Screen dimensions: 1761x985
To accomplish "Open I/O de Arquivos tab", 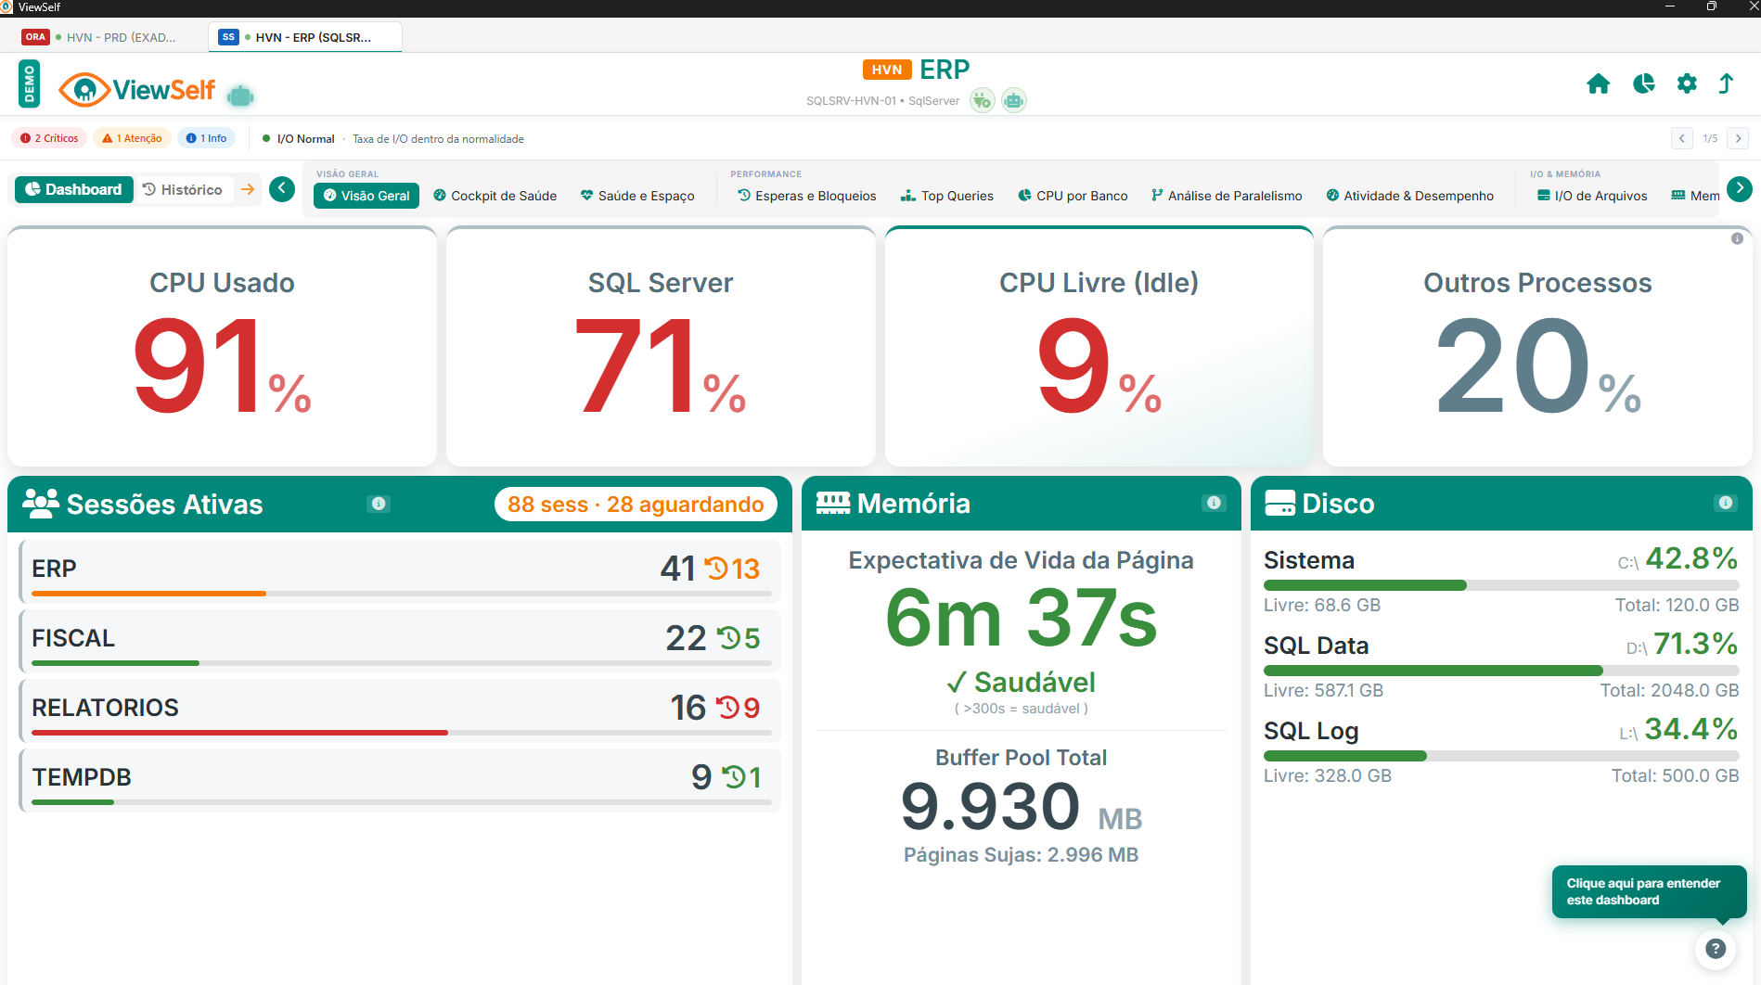I will [1592, 196].
